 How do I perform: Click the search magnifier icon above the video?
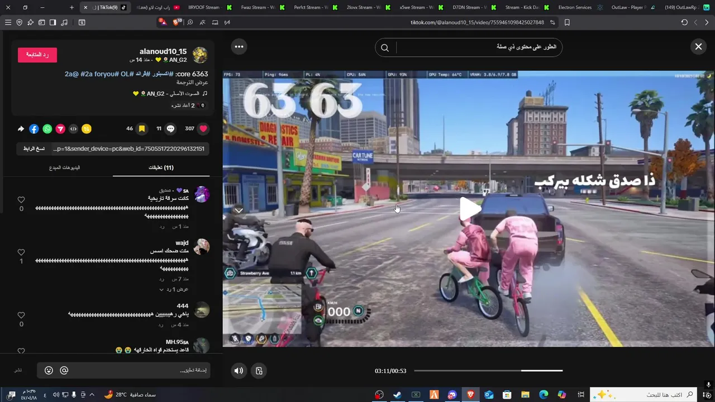click(385, 47)
